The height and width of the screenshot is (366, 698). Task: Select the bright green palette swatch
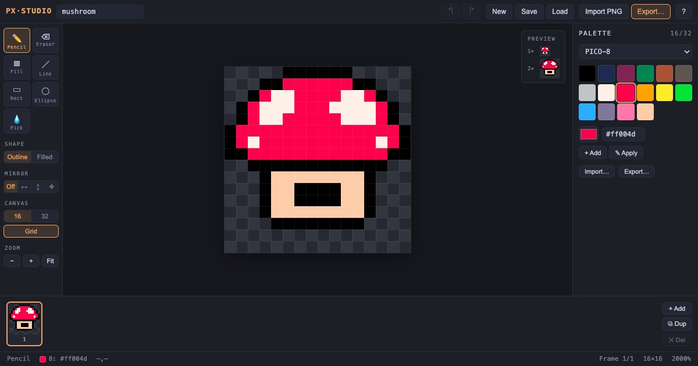point(683,93)
